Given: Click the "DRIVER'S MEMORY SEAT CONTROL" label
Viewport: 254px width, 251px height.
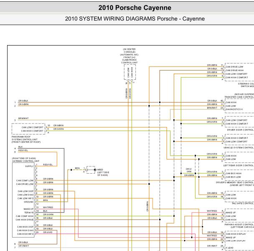Looking at the screenshot, I should 235,183.
